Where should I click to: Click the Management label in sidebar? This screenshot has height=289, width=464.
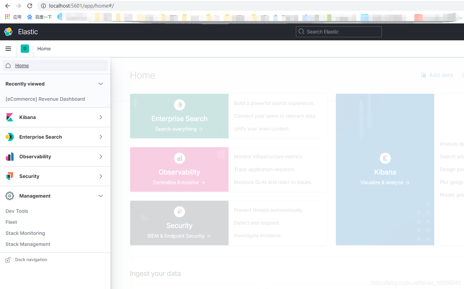[x=35, y=196]
